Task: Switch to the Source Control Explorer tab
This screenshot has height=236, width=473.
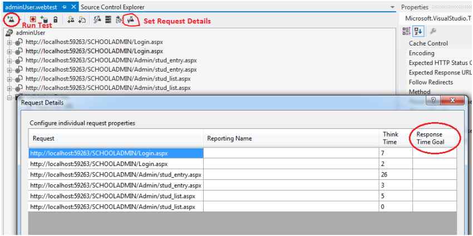Action: (112, 7)
